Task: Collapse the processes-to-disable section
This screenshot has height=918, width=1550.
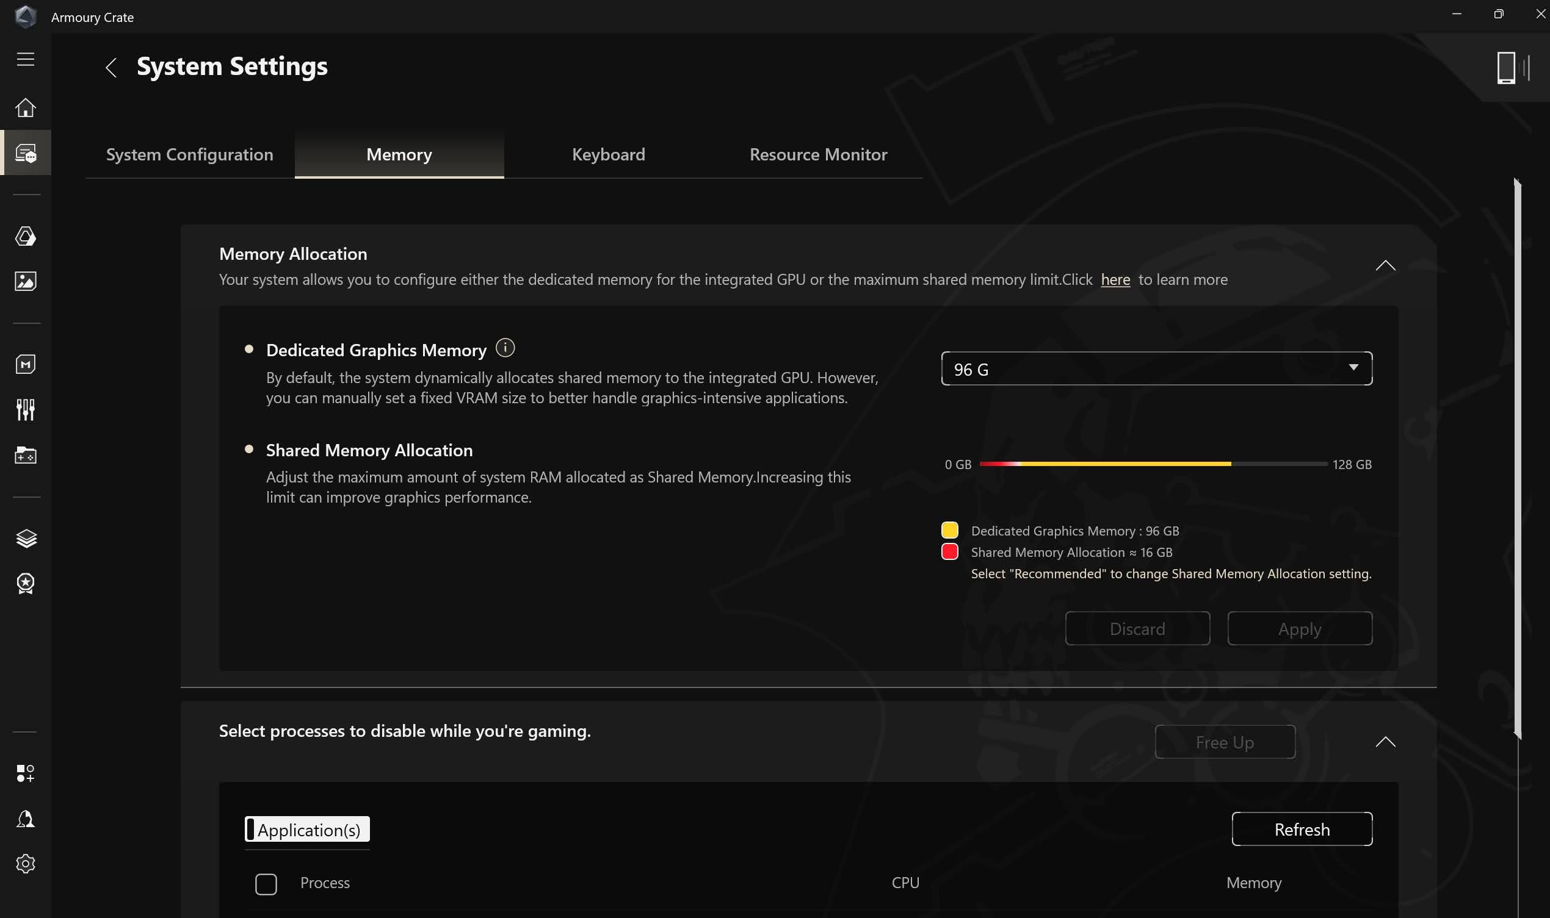Action: pyautogui.click(x=1386, y=742)
